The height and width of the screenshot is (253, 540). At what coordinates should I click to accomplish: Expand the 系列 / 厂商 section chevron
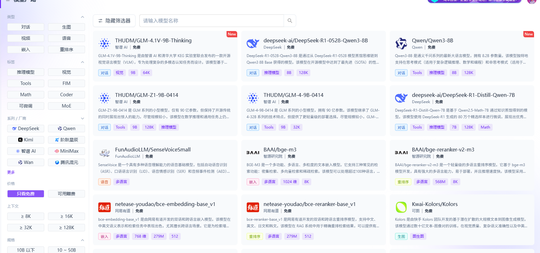[x=83, y=119]
